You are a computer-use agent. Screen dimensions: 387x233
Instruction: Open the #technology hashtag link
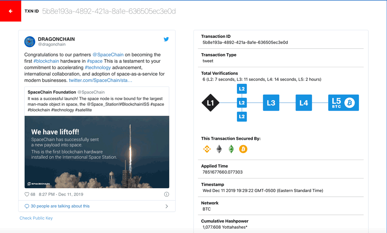point(98,68)
